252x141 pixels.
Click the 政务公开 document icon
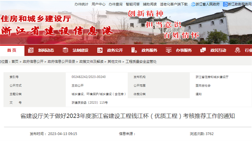coord(100,50)
